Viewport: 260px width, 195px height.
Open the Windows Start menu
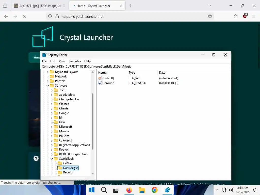point(92,190)
